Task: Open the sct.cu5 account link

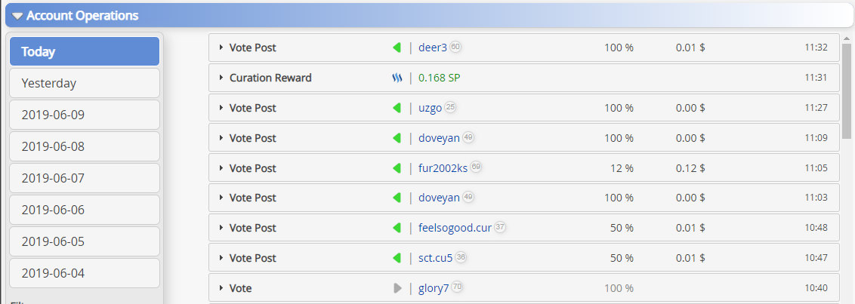Action: tap(436, 258)
